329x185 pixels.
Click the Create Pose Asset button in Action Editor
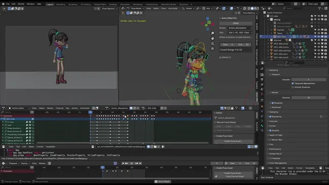coord(233,141)
